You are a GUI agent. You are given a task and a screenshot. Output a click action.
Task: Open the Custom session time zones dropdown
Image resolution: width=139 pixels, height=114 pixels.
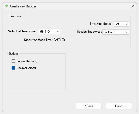[116, 32]
